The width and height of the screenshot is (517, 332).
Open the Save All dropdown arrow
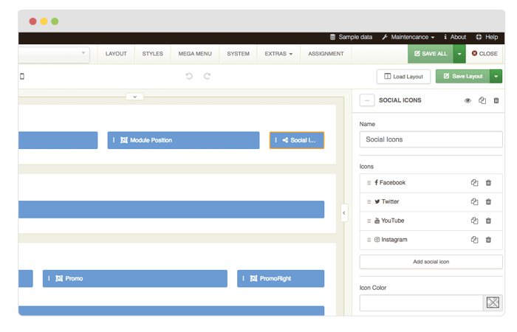tap(459, 54)
